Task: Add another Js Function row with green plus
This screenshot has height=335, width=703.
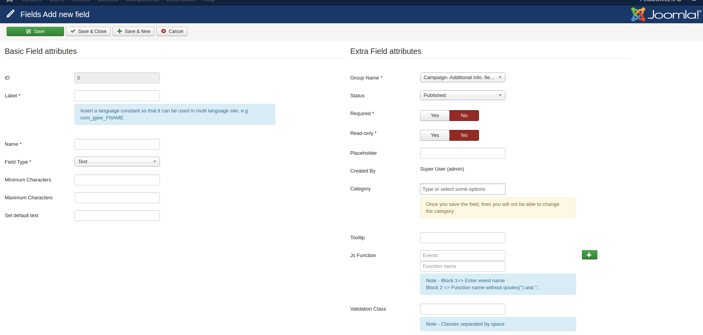Action: click(x=589, y=255)
